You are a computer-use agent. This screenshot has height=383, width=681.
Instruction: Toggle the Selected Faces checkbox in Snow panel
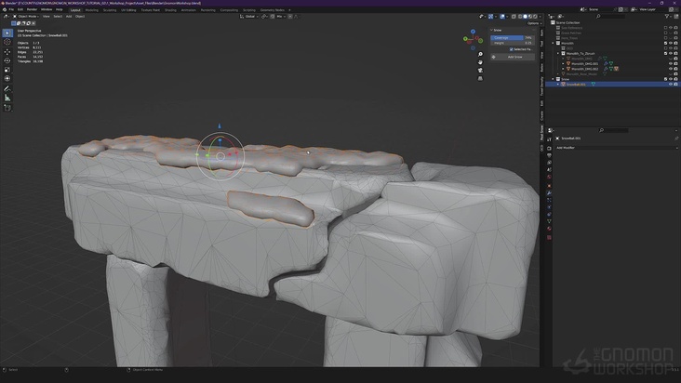pyautogui.click(x=514, y=48)
